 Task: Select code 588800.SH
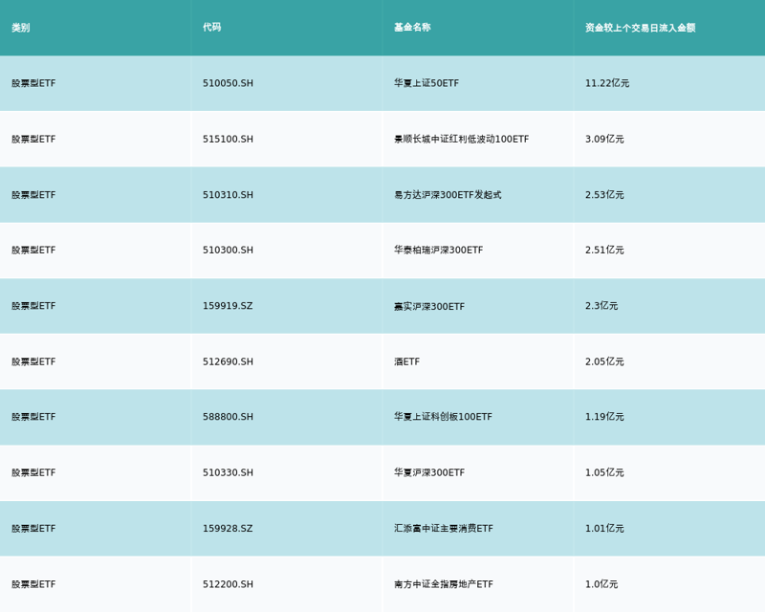click(228, 417)
